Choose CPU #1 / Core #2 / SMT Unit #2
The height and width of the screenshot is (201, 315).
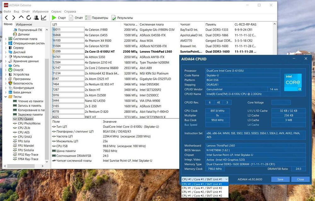pos(205,196)
